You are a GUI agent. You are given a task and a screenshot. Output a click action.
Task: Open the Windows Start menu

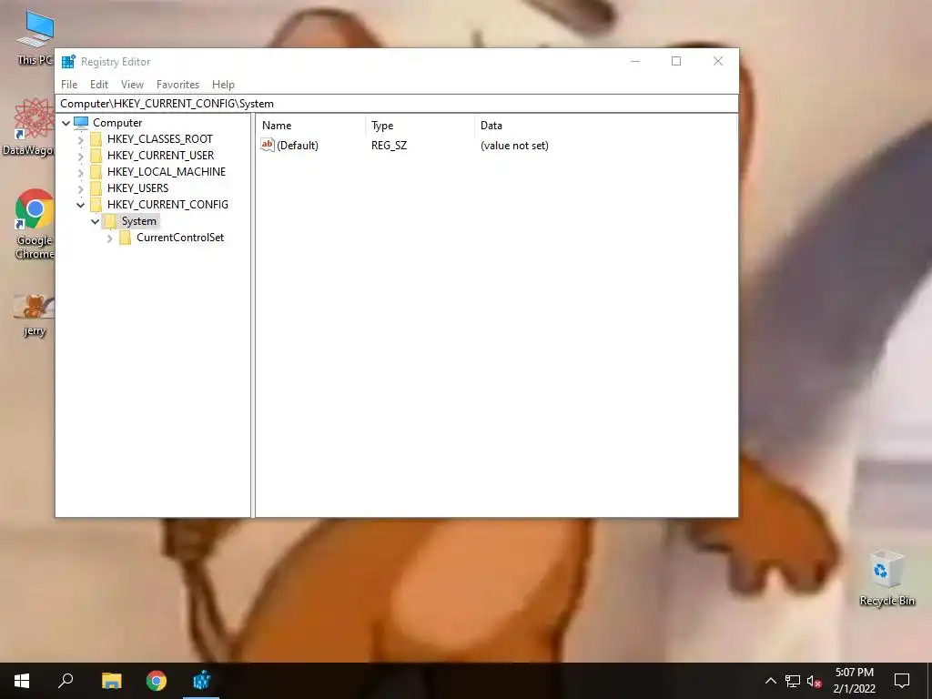tap(22, 681)
